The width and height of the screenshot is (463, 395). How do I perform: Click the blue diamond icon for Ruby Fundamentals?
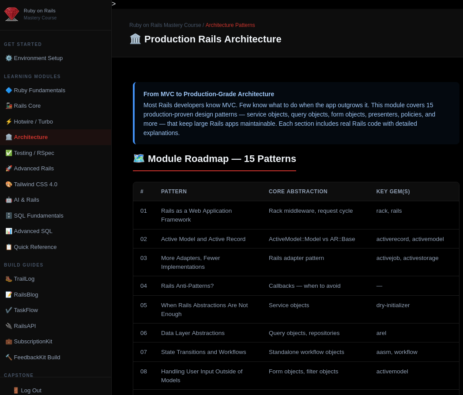9,90
